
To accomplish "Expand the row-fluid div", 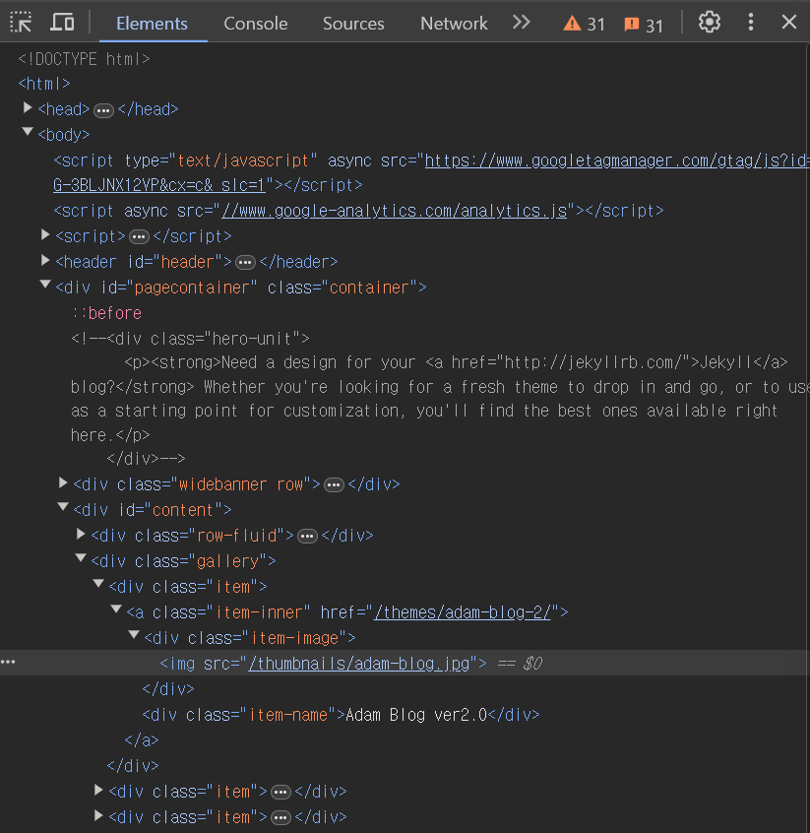I will 81,534.
